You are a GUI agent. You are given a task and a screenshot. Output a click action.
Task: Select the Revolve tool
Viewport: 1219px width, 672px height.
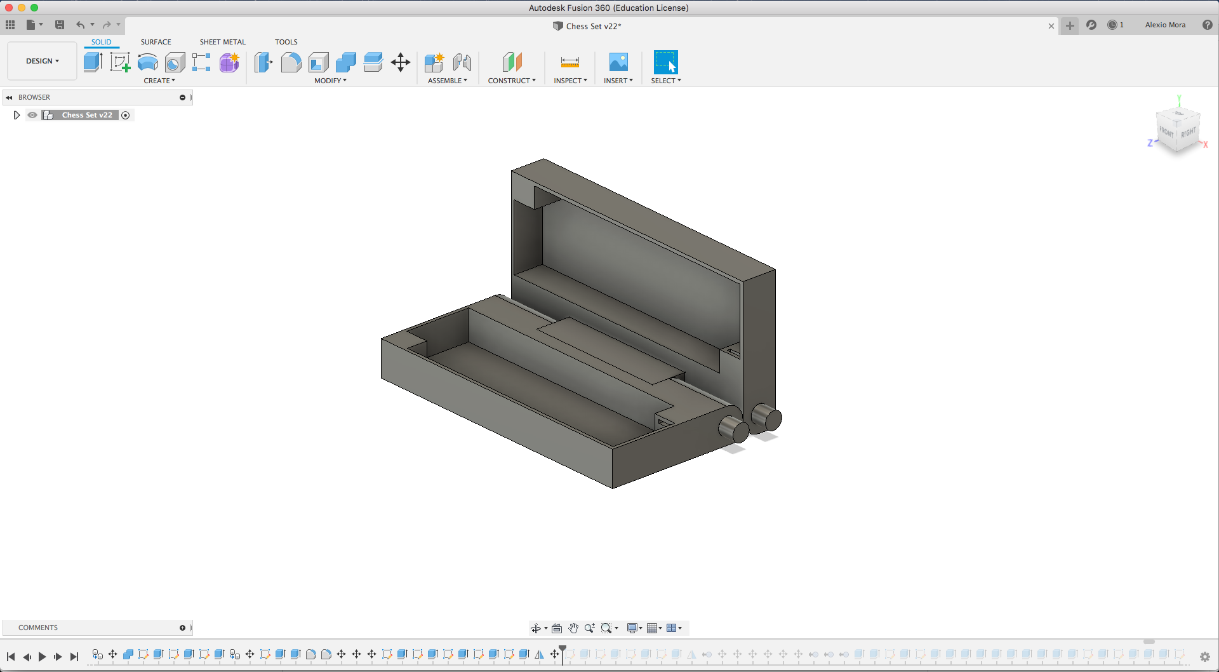pyautogui.click(x=148, y=62)
